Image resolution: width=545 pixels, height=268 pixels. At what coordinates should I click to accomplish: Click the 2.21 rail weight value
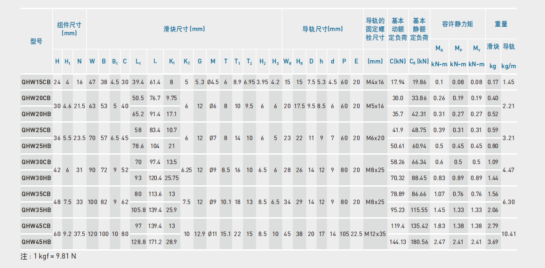tap(509, 106)
